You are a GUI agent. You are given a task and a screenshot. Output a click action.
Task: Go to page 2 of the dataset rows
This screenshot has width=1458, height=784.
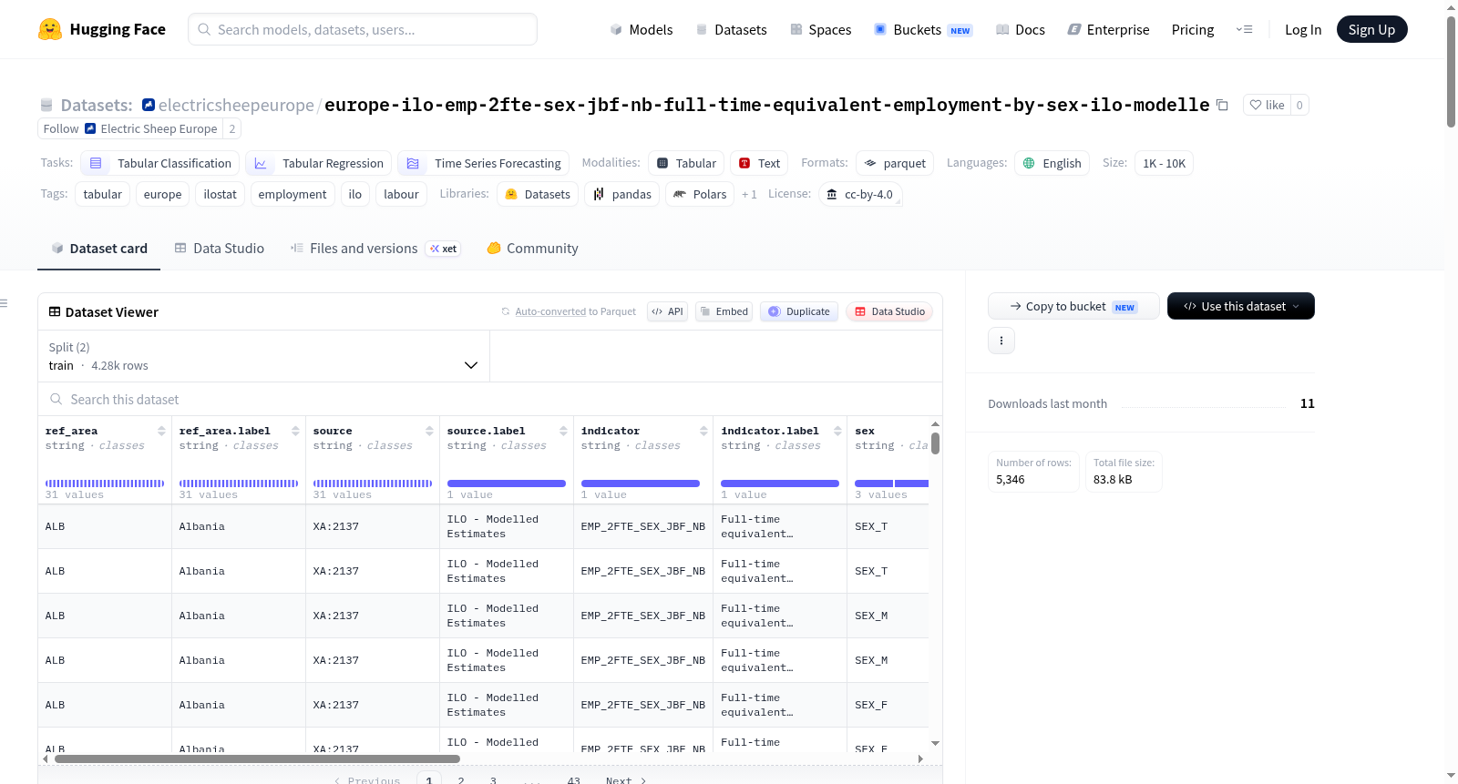pos(461,780)
